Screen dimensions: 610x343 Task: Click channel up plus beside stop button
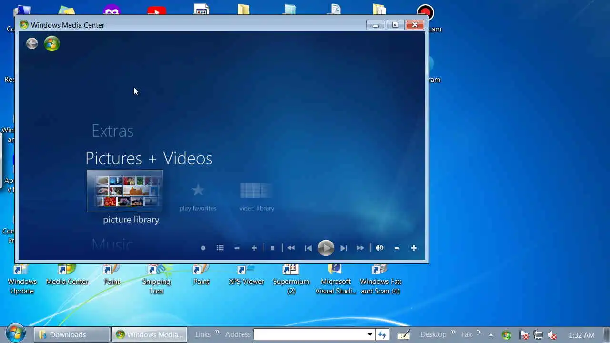coord(254,248)
